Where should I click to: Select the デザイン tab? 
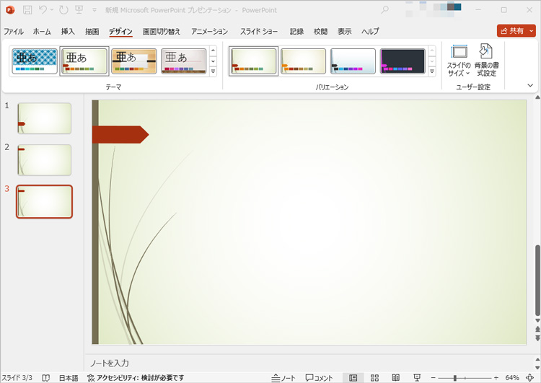(x=120, y=32)
